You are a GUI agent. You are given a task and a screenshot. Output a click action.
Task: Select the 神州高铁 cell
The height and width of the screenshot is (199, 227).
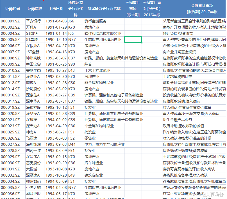(35, 58)
